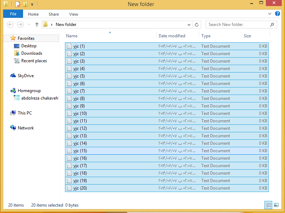The width and height of the screenshot is (285, 213).
Task: Select the highlighted file yjc (15)
Action: 167,150
